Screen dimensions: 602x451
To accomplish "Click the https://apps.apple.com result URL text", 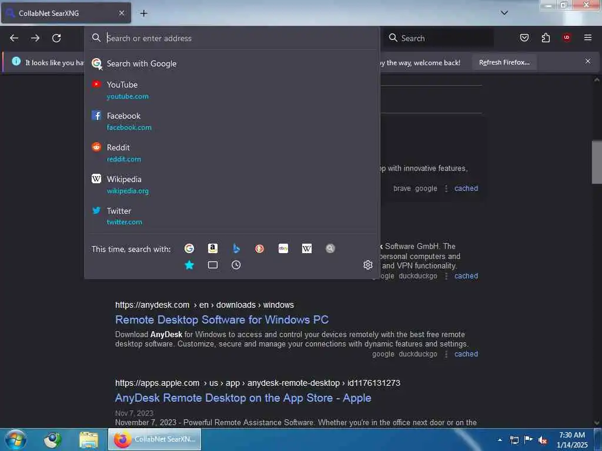I will tap(257, 383).
